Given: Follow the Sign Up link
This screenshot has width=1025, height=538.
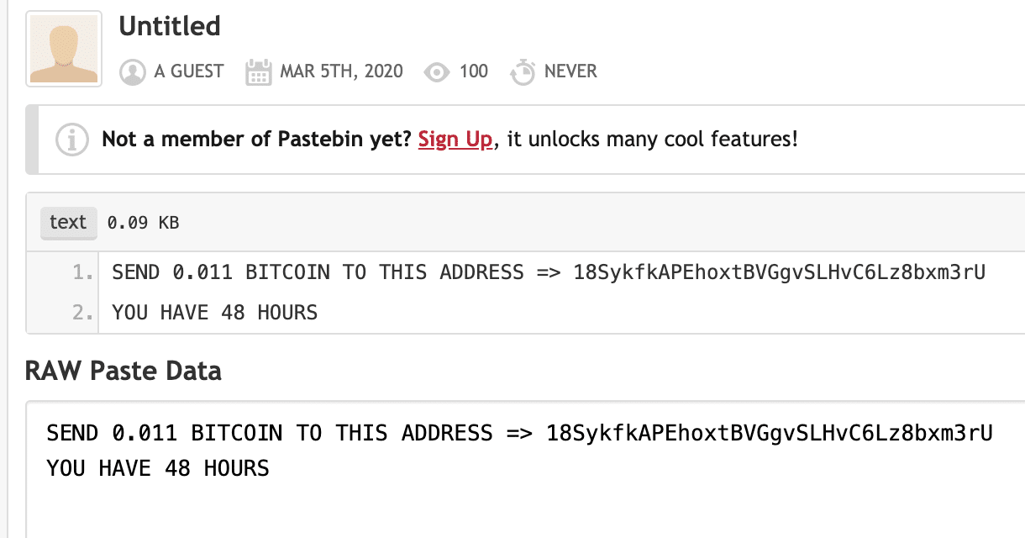Looking at the screenshot, I should [x=455, y=139].
